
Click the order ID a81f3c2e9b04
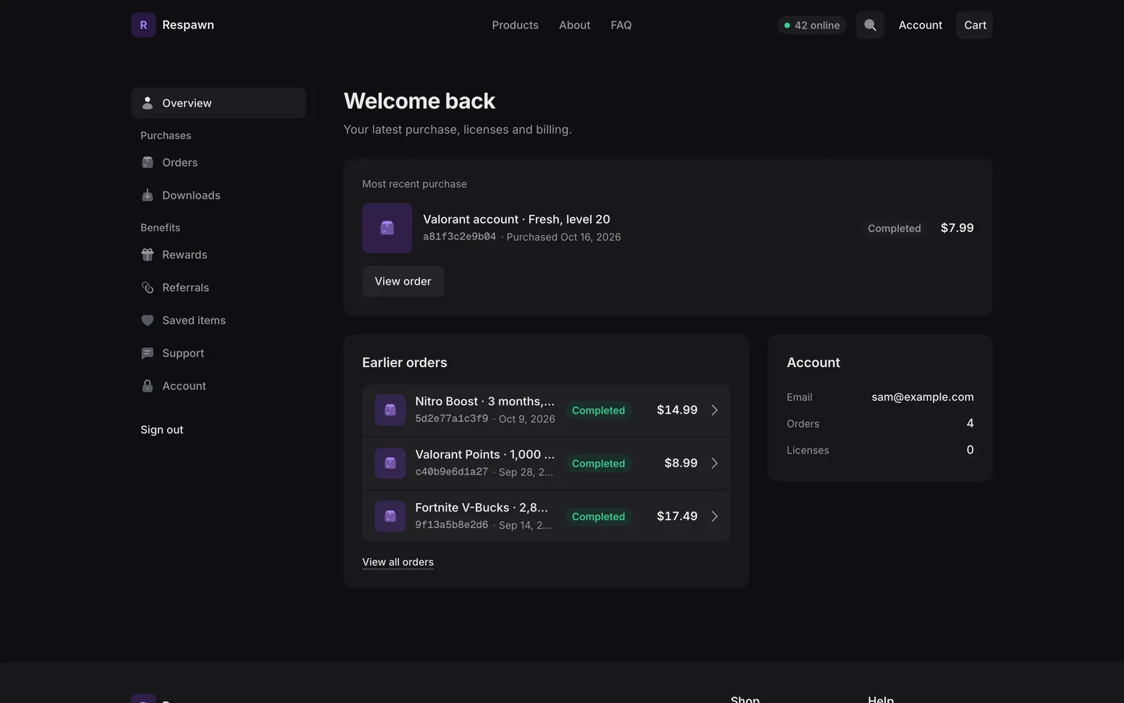point(459,237)
